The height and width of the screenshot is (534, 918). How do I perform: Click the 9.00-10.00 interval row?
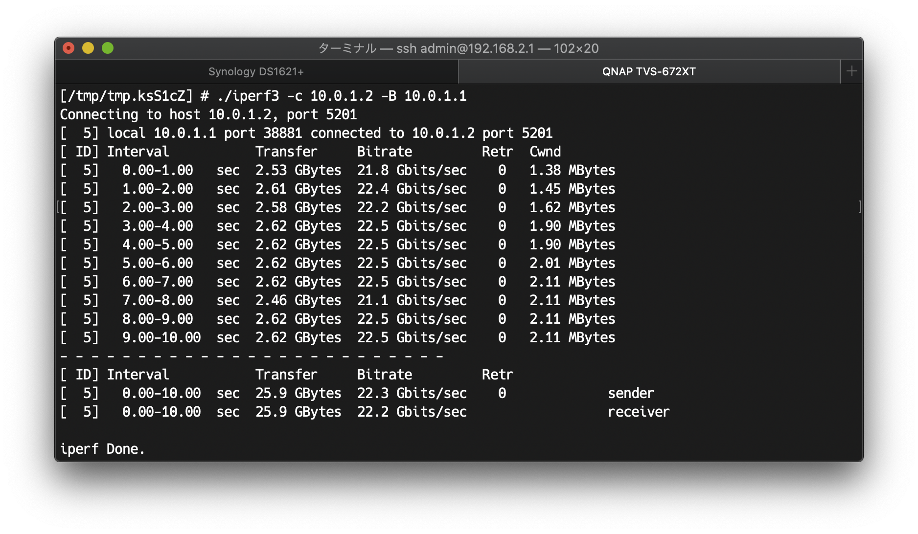click(x=338, y=337)
